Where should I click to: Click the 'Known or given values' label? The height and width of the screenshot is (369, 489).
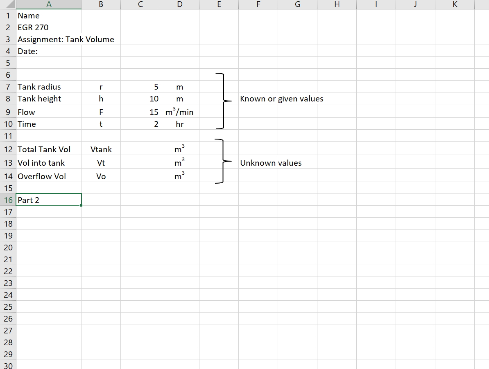click(x=281, y=99)
